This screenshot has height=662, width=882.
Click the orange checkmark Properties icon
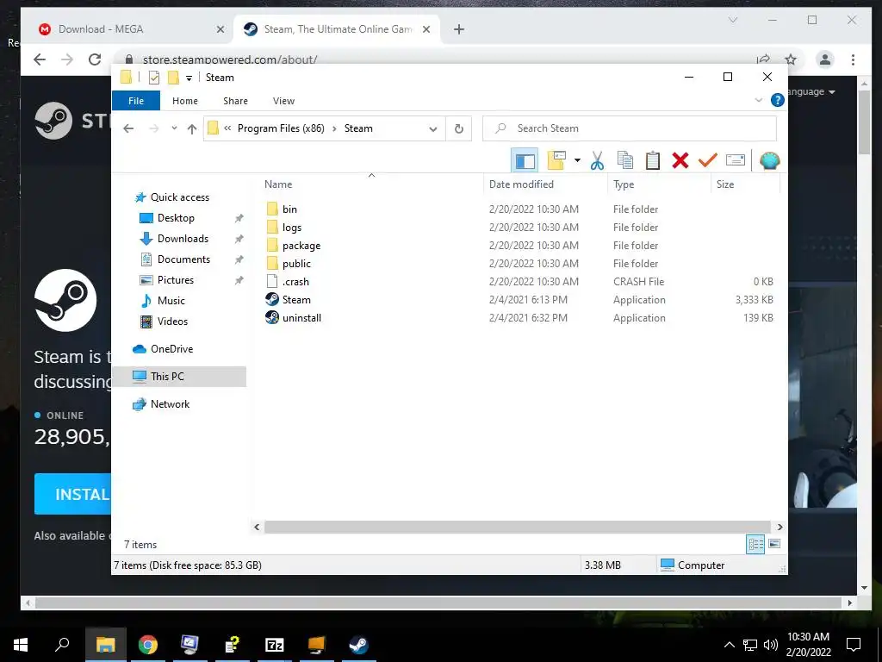708,160
